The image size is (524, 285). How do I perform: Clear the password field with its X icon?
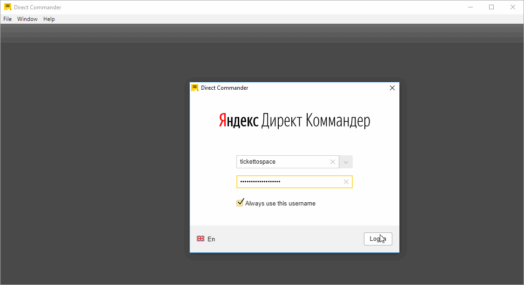[x=346, y=182]
